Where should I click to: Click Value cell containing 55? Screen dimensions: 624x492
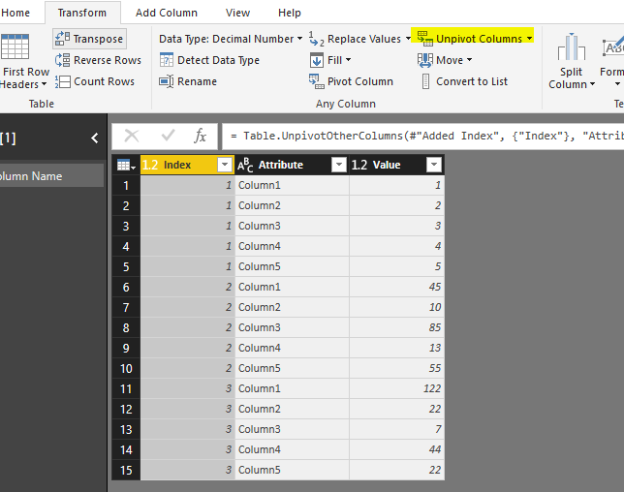click(396, 368)
